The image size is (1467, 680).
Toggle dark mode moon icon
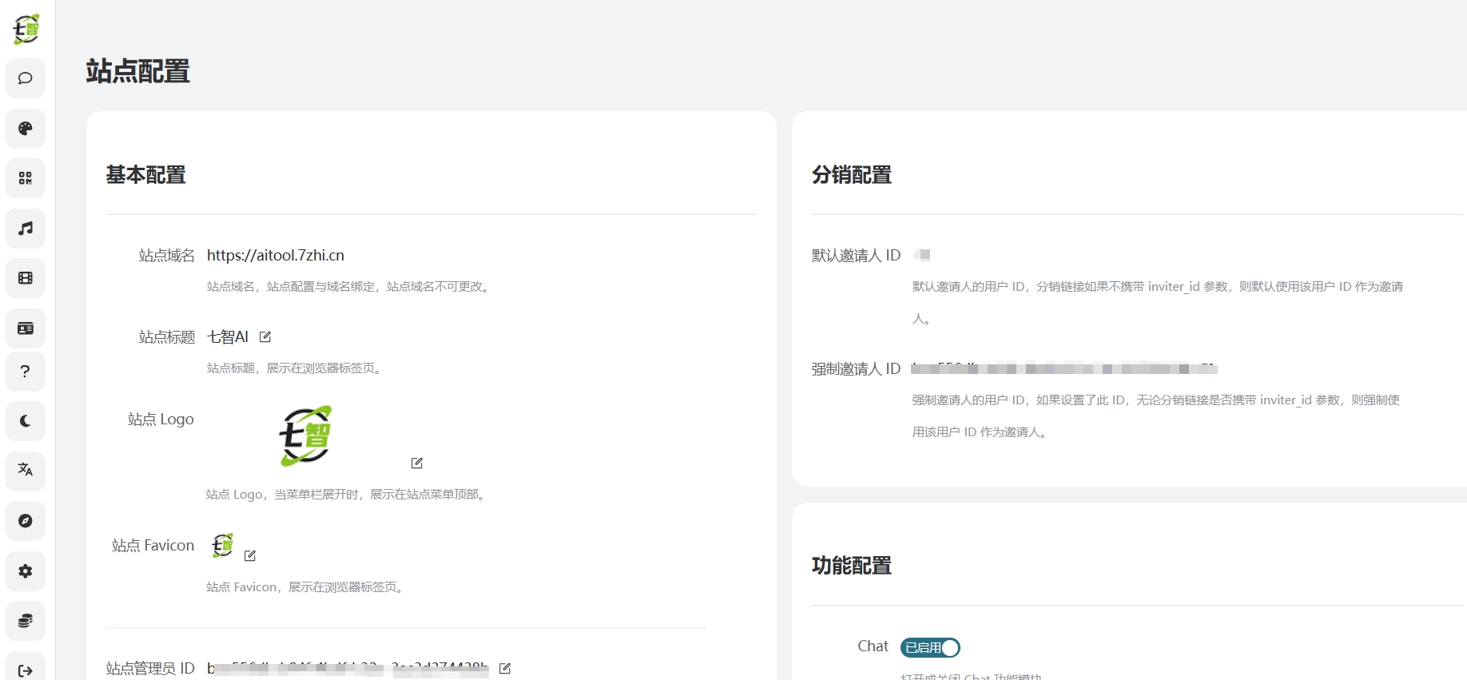26,421
